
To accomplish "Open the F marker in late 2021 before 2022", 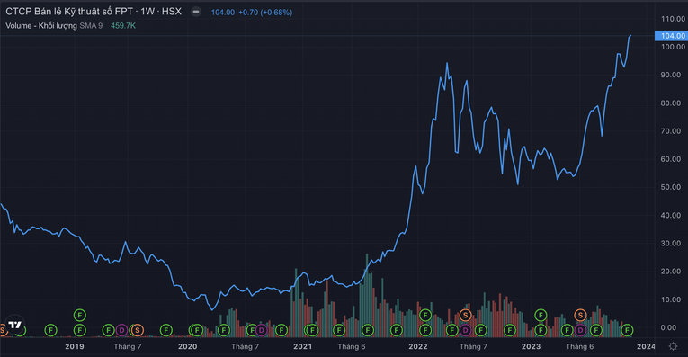I will (x=397, y=330).
